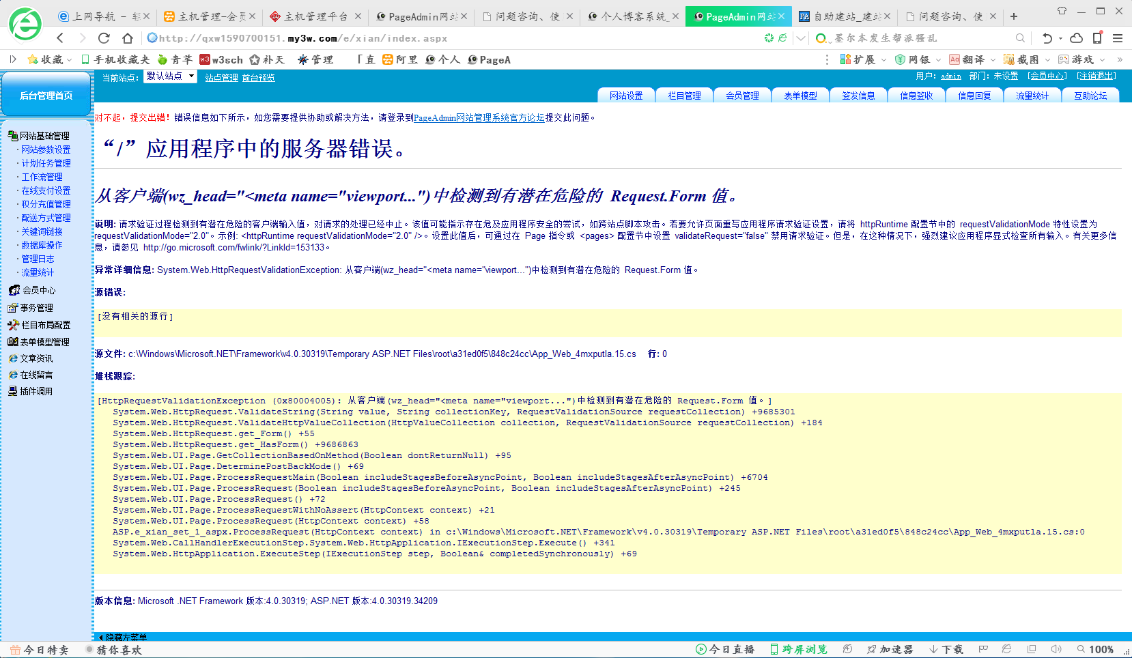This screenshot has width=1132, height=658.
Task: Expand the 收藏 favorites dropdown
Action: (x=69, y=60)
